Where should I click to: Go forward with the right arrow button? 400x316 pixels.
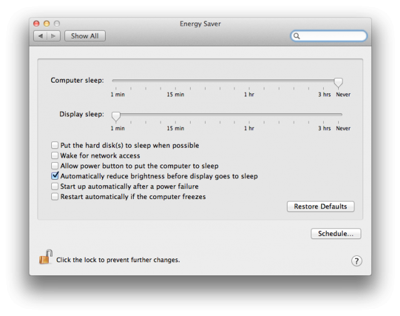point(54,36)
